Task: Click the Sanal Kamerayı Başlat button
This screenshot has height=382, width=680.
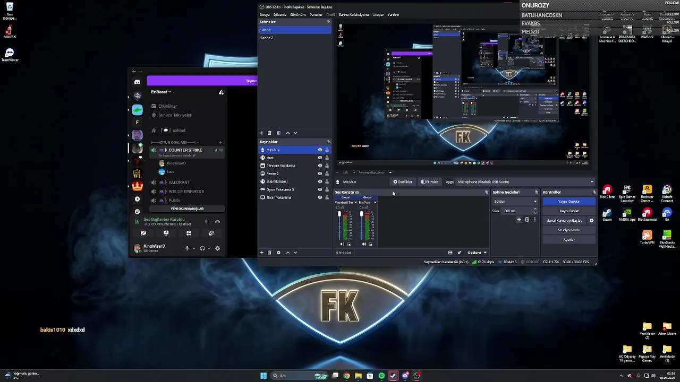Action: [x=564, y=221]
